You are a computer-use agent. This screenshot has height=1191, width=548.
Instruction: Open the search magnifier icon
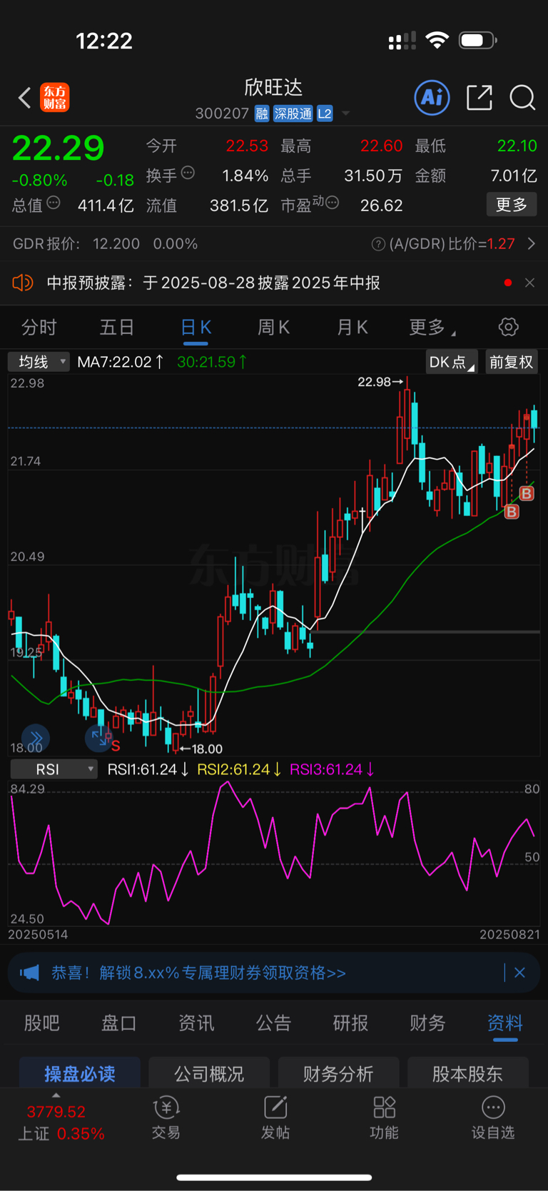[522, 98]
